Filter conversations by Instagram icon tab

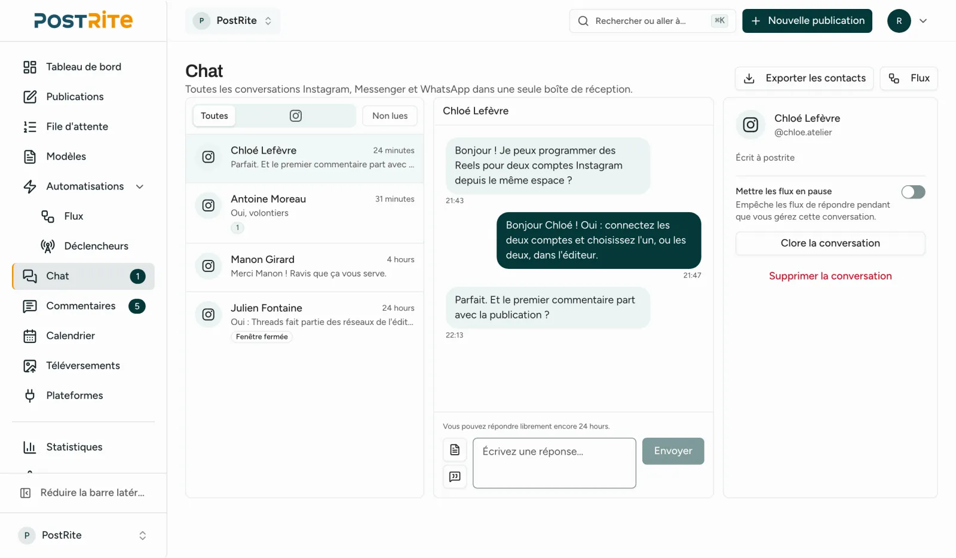click(x=296, y=116)
